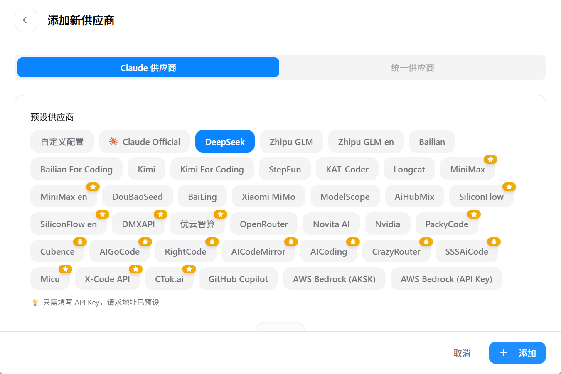This screenshot has height=374, width=561.
Task: Choose the DouBaoSeed preset
Action: point(138,197)
